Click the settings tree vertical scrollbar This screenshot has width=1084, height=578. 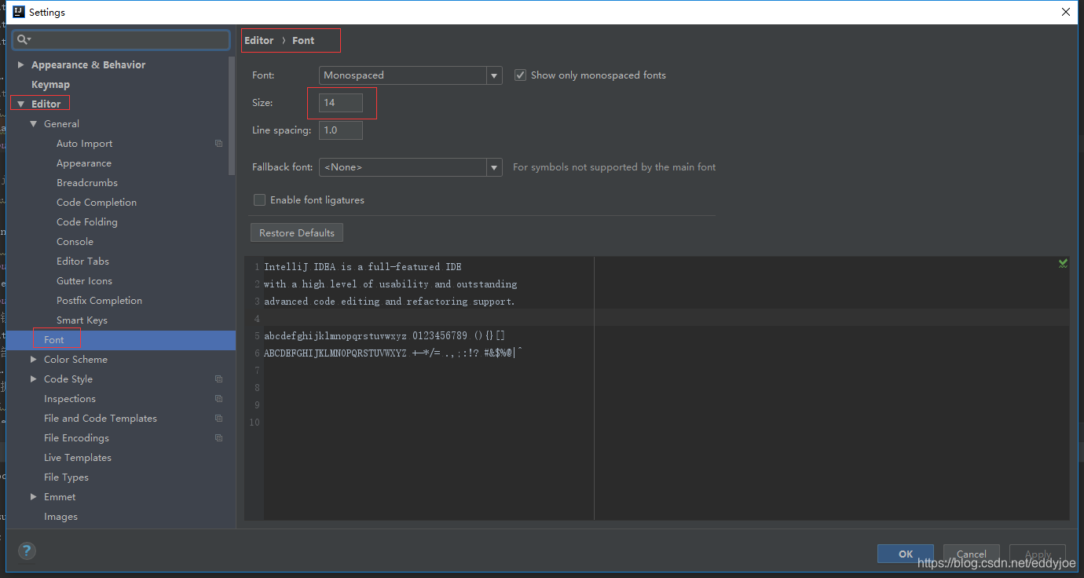point(232,116)
